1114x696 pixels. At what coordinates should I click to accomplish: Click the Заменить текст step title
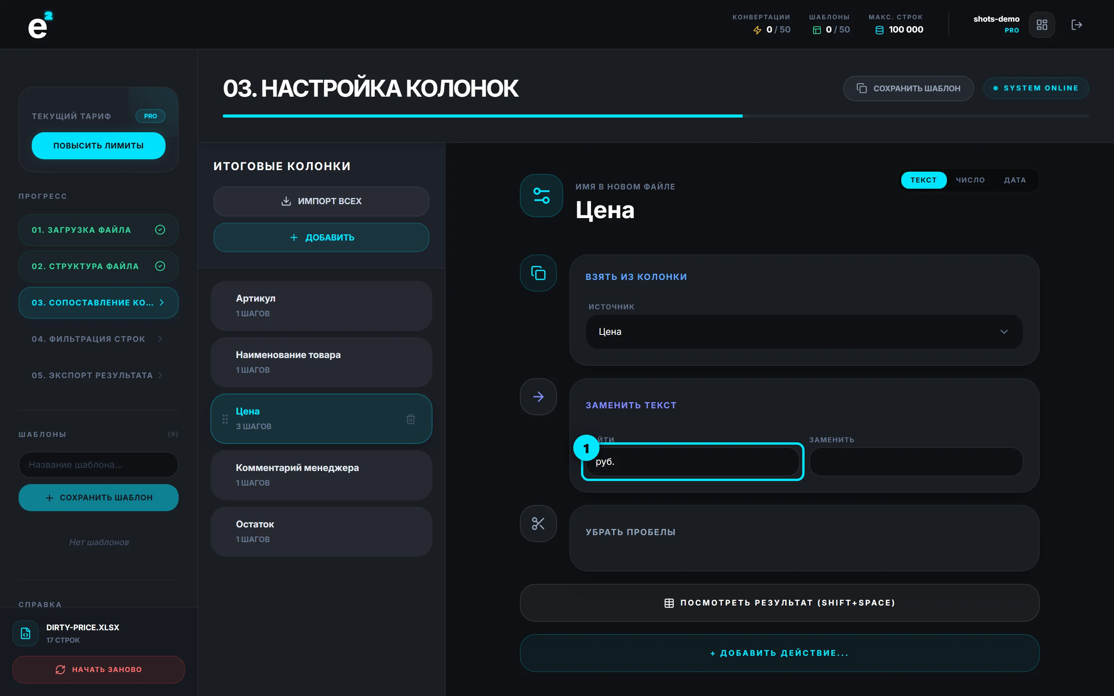(x=631, y=406)
